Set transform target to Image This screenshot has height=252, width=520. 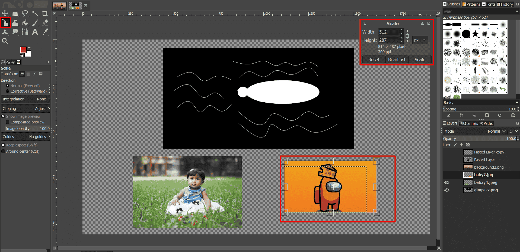[41, 74]
